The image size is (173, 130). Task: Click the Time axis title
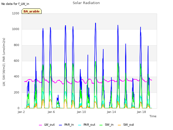click(153, 116)
